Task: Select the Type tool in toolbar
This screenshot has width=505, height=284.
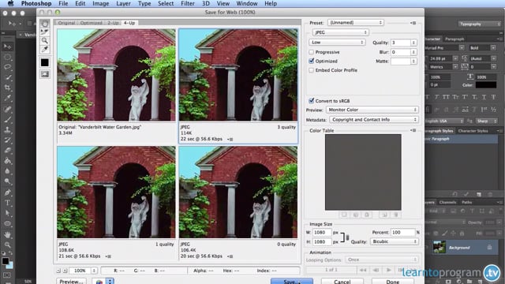Action: point(7,203)
